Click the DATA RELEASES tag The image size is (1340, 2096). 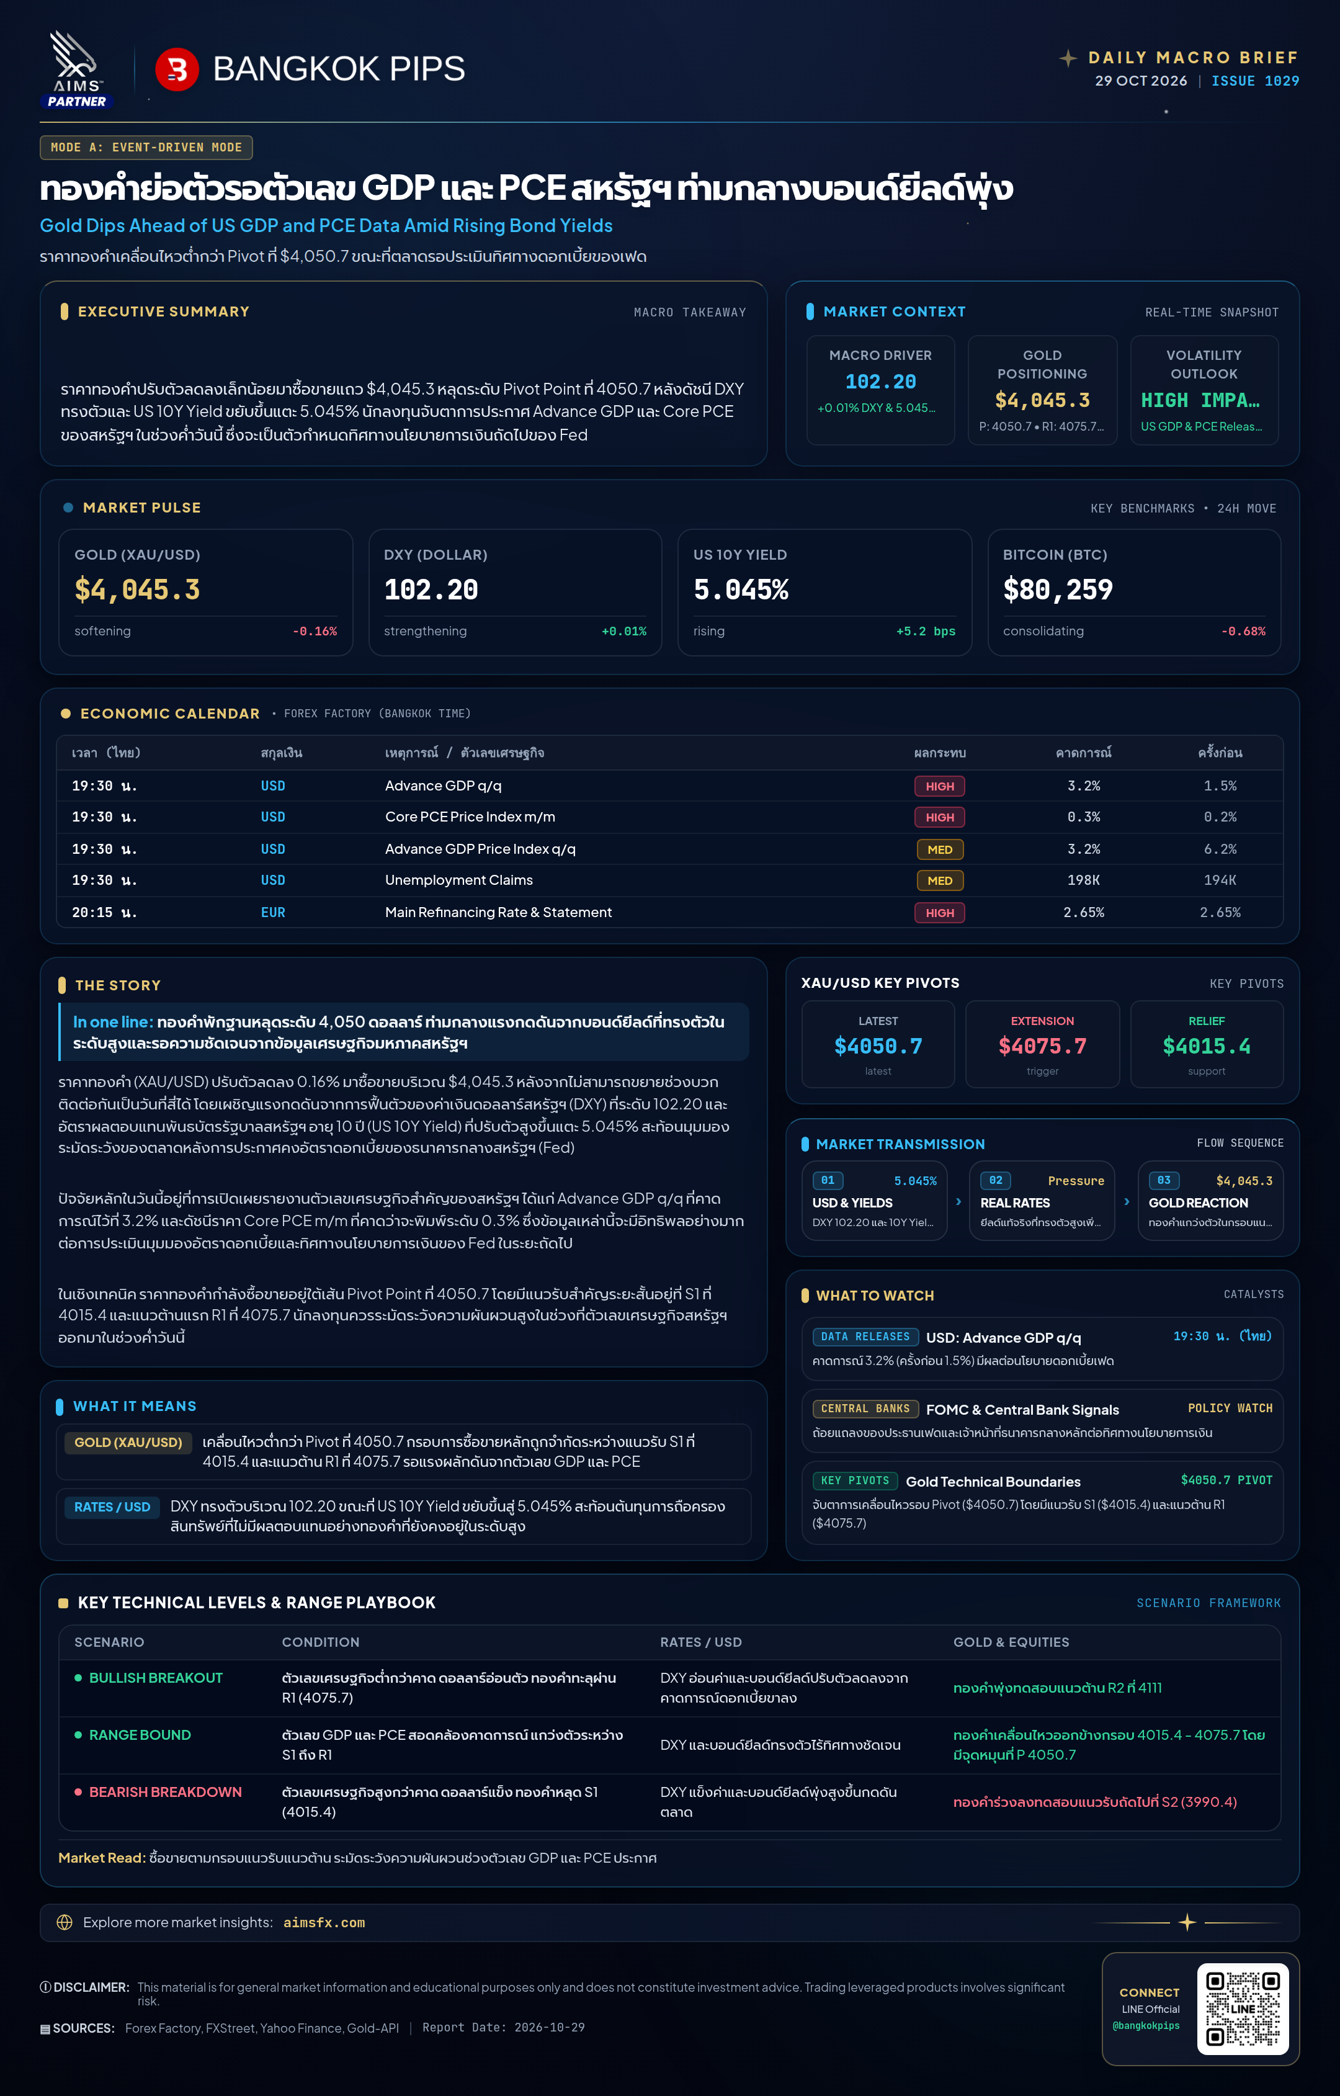click(865, 1337)
